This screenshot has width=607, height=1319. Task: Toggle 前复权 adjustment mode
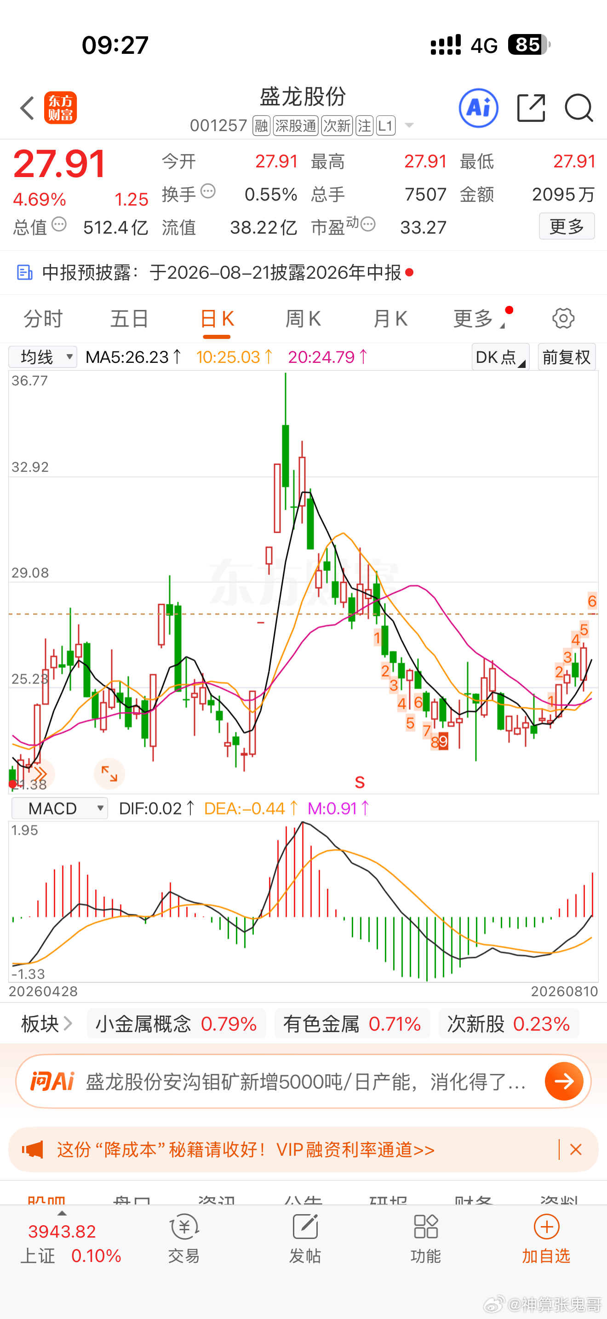(x=566, y=357)
